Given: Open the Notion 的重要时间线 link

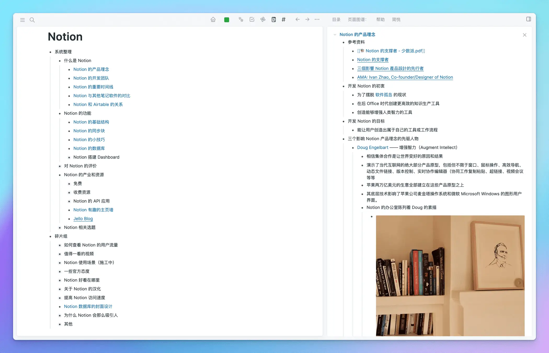Looking at the screenshot, I should click(x=93, y=87).
